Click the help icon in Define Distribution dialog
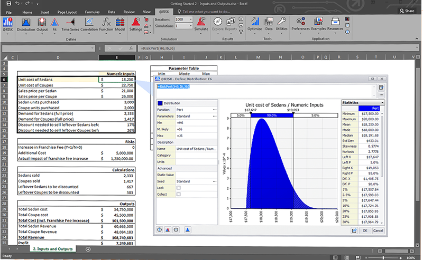The height and width of the screenshot is (260, 423). coord(160,230)
